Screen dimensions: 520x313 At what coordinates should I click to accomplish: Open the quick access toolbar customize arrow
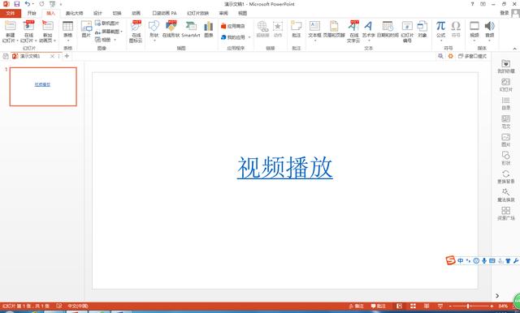[61, 4]
